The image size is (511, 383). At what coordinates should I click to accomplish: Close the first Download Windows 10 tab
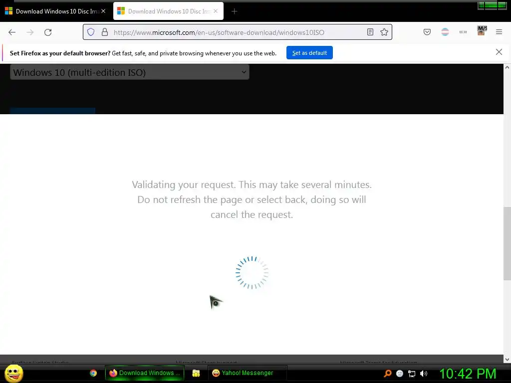pos(103,11)
